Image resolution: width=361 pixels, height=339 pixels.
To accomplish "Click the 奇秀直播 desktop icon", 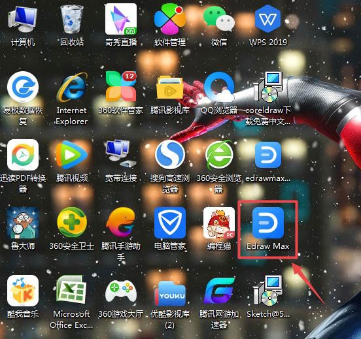I will (x=121, y=19).
